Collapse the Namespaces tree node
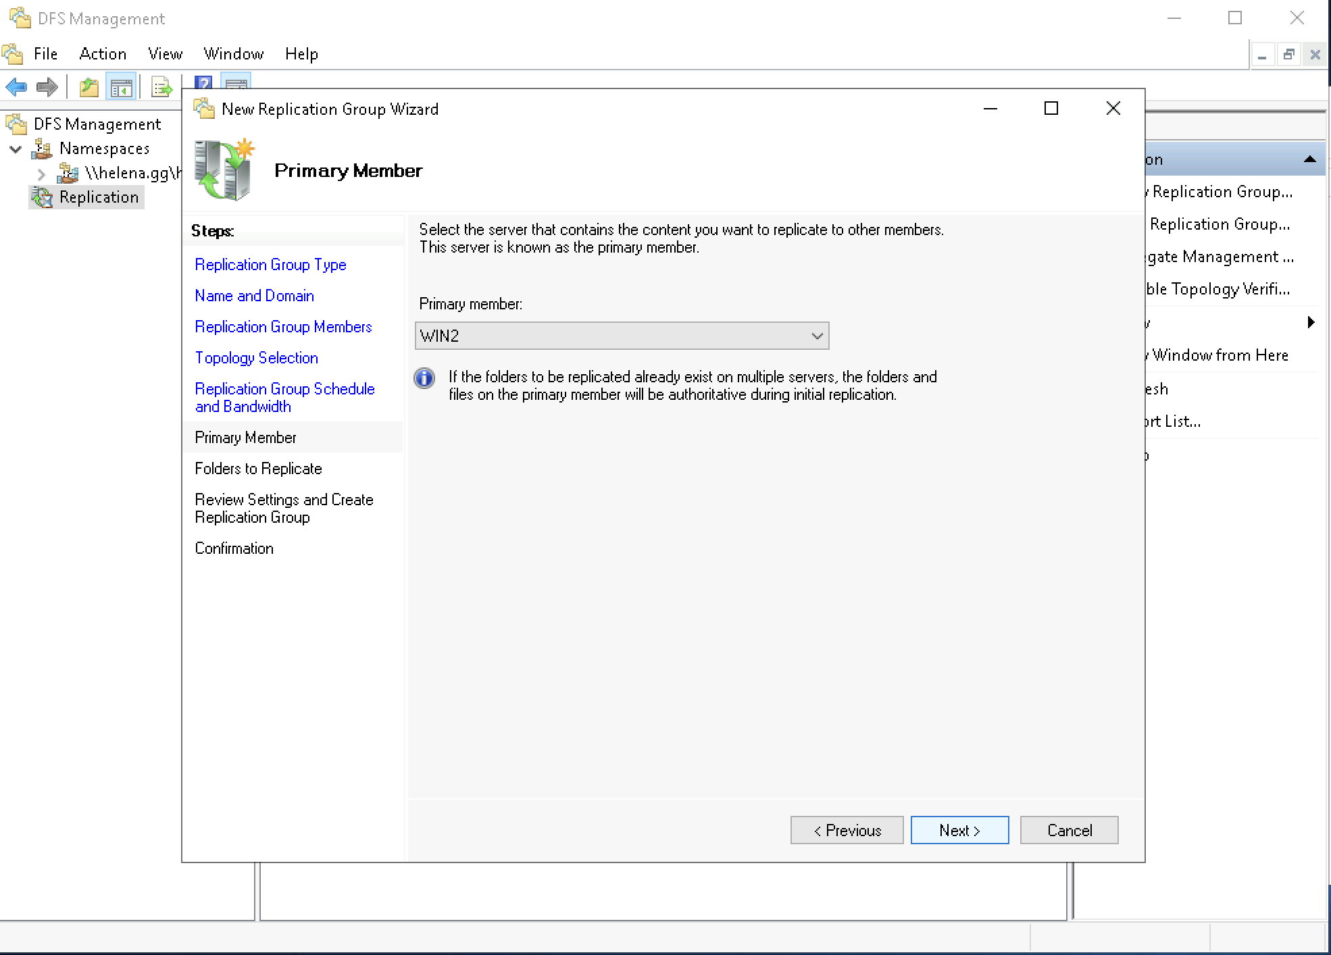The width and height of the screenshot is (1331, 955). (16, 149)
